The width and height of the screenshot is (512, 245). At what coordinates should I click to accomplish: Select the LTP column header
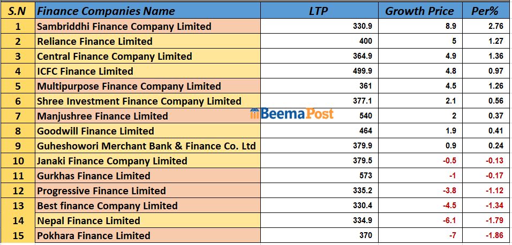pos(319,10)
